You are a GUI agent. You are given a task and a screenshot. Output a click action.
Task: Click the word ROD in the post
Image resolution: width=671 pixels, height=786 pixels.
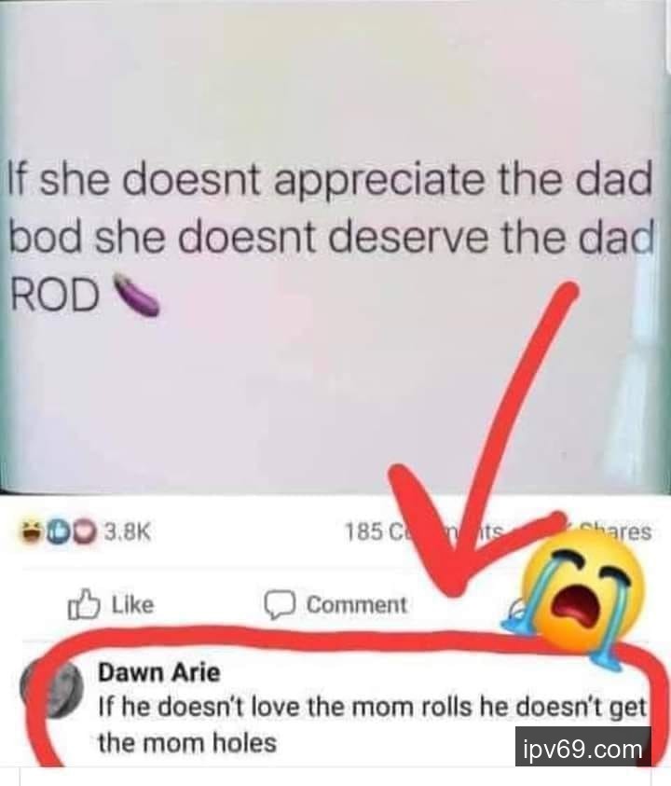55,295
